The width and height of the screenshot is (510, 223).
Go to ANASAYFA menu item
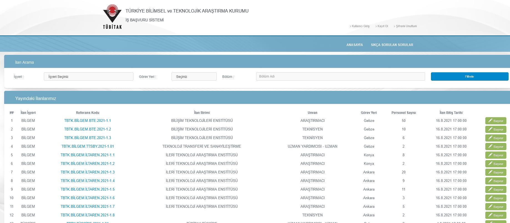[x=355, y=45]
